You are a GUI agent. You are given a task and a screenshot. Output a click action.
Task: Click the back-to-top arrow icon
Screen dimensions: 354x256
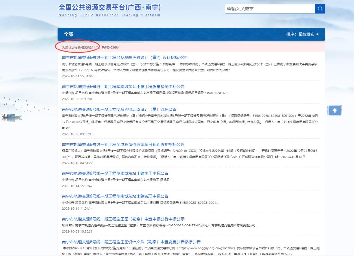point(334,110)
